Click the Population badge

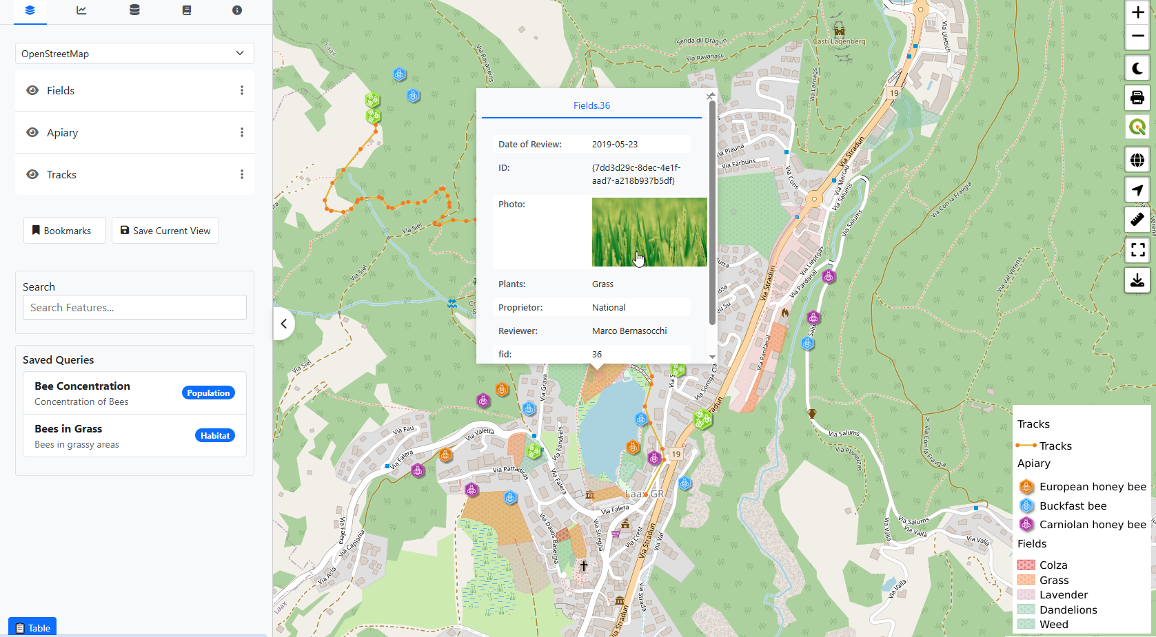coord(208,393)
